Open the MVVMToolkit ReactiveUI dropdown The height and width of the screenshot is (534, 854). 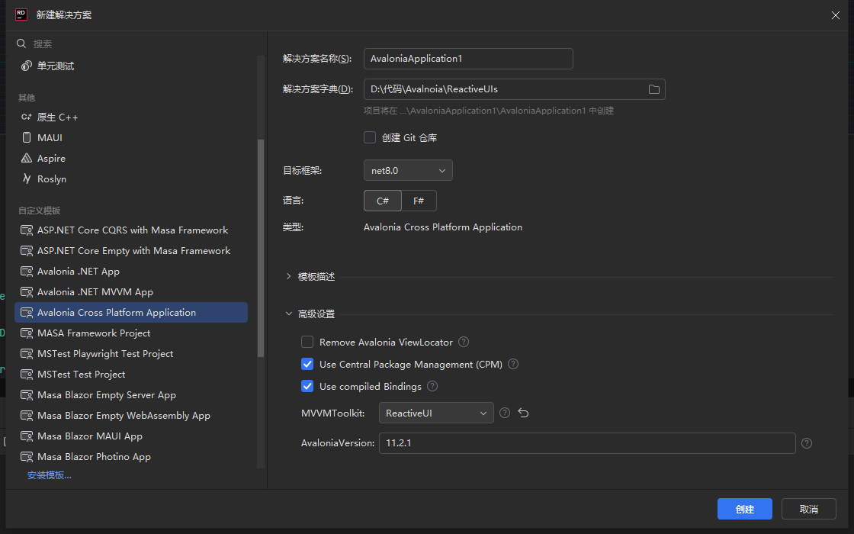pyautogui.click(x=436, y=413)
